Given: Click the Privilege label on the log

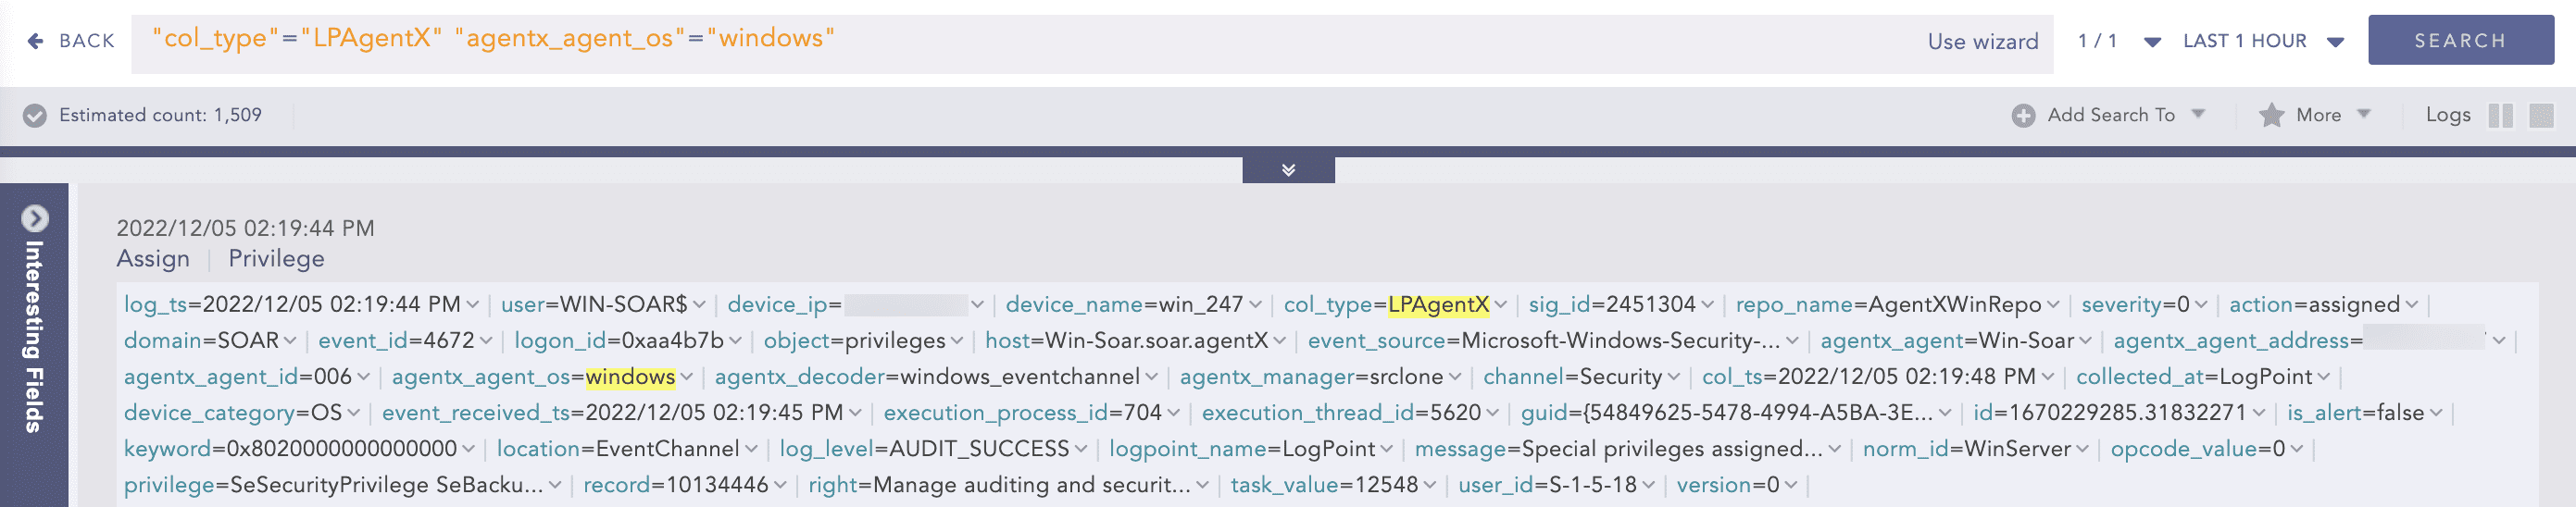Looking at the screenshot, I should (276, 259).
